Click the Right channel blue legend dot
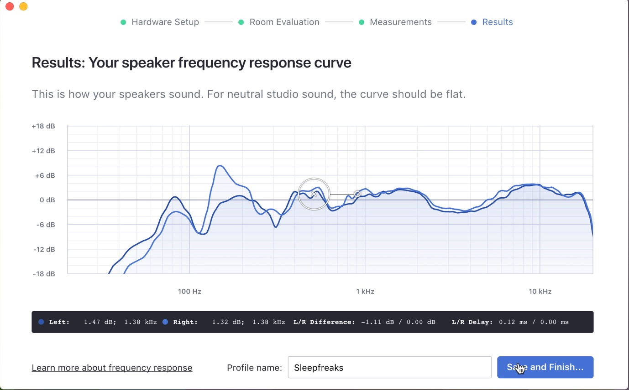 pyautogui.click(x=165, y=322)
